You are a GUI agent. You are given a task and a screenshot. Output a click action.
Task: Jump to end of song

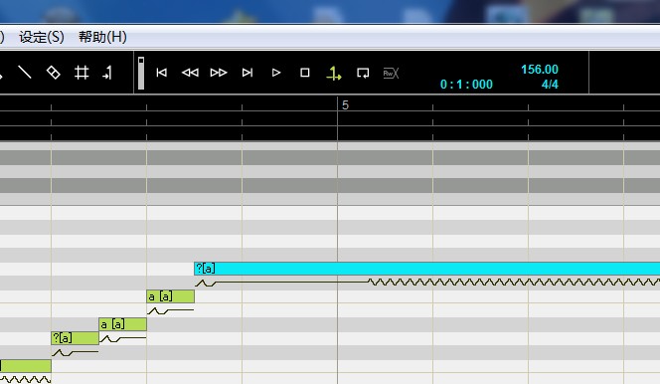[x=247, y=73]
